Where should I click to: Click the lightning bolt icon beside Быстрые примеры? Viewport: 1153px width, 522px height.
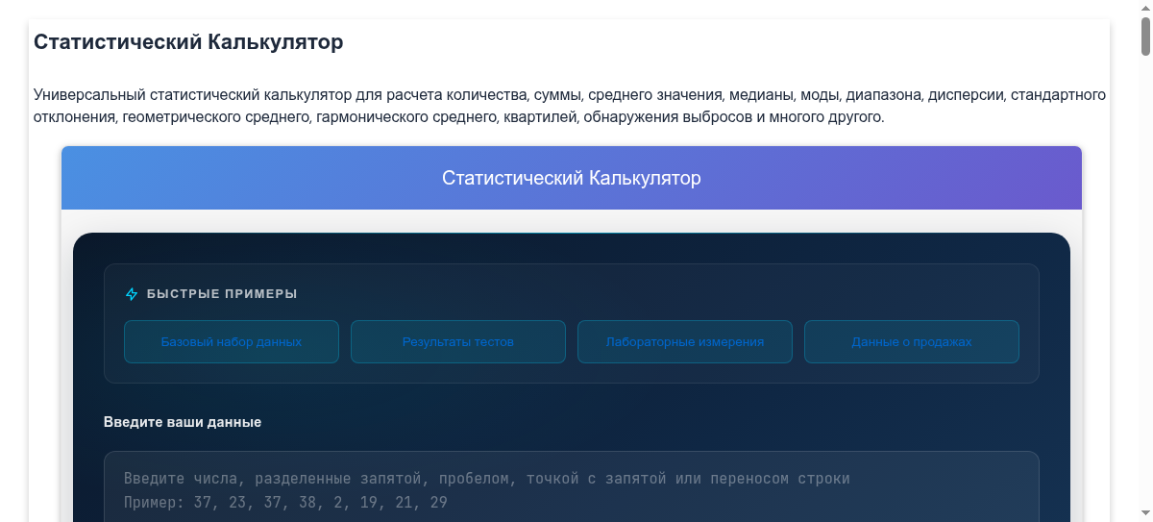click(x=132, y=294)
